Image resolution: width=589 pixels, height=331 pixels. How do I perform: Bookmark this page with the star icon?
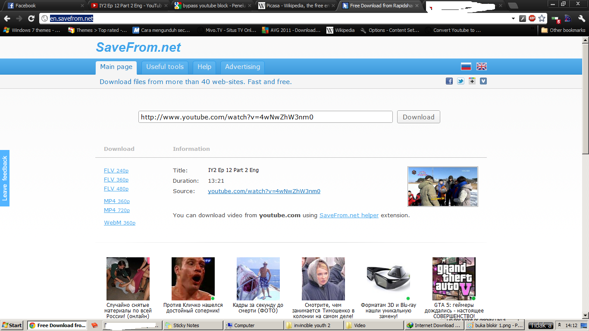(x=542, y=19)
